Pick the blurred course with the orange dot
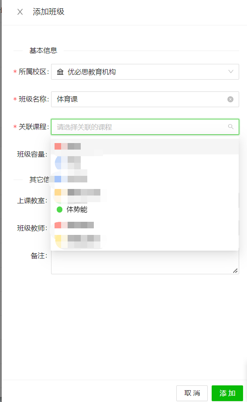 tap(145, 192)
